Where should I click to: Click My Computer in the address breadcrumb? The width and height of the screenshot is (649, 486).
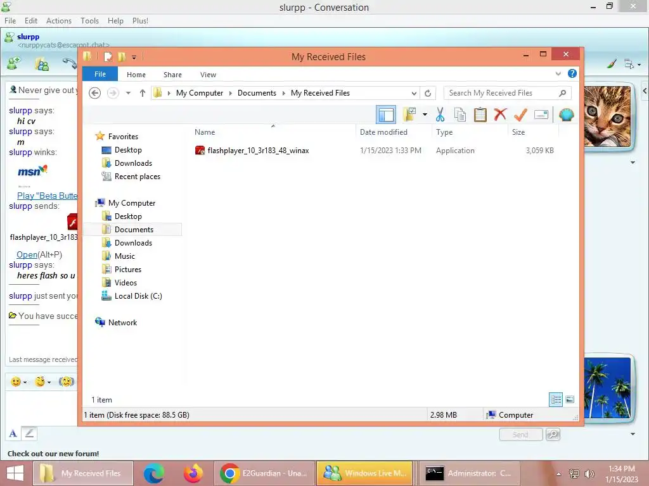point(200,93)
